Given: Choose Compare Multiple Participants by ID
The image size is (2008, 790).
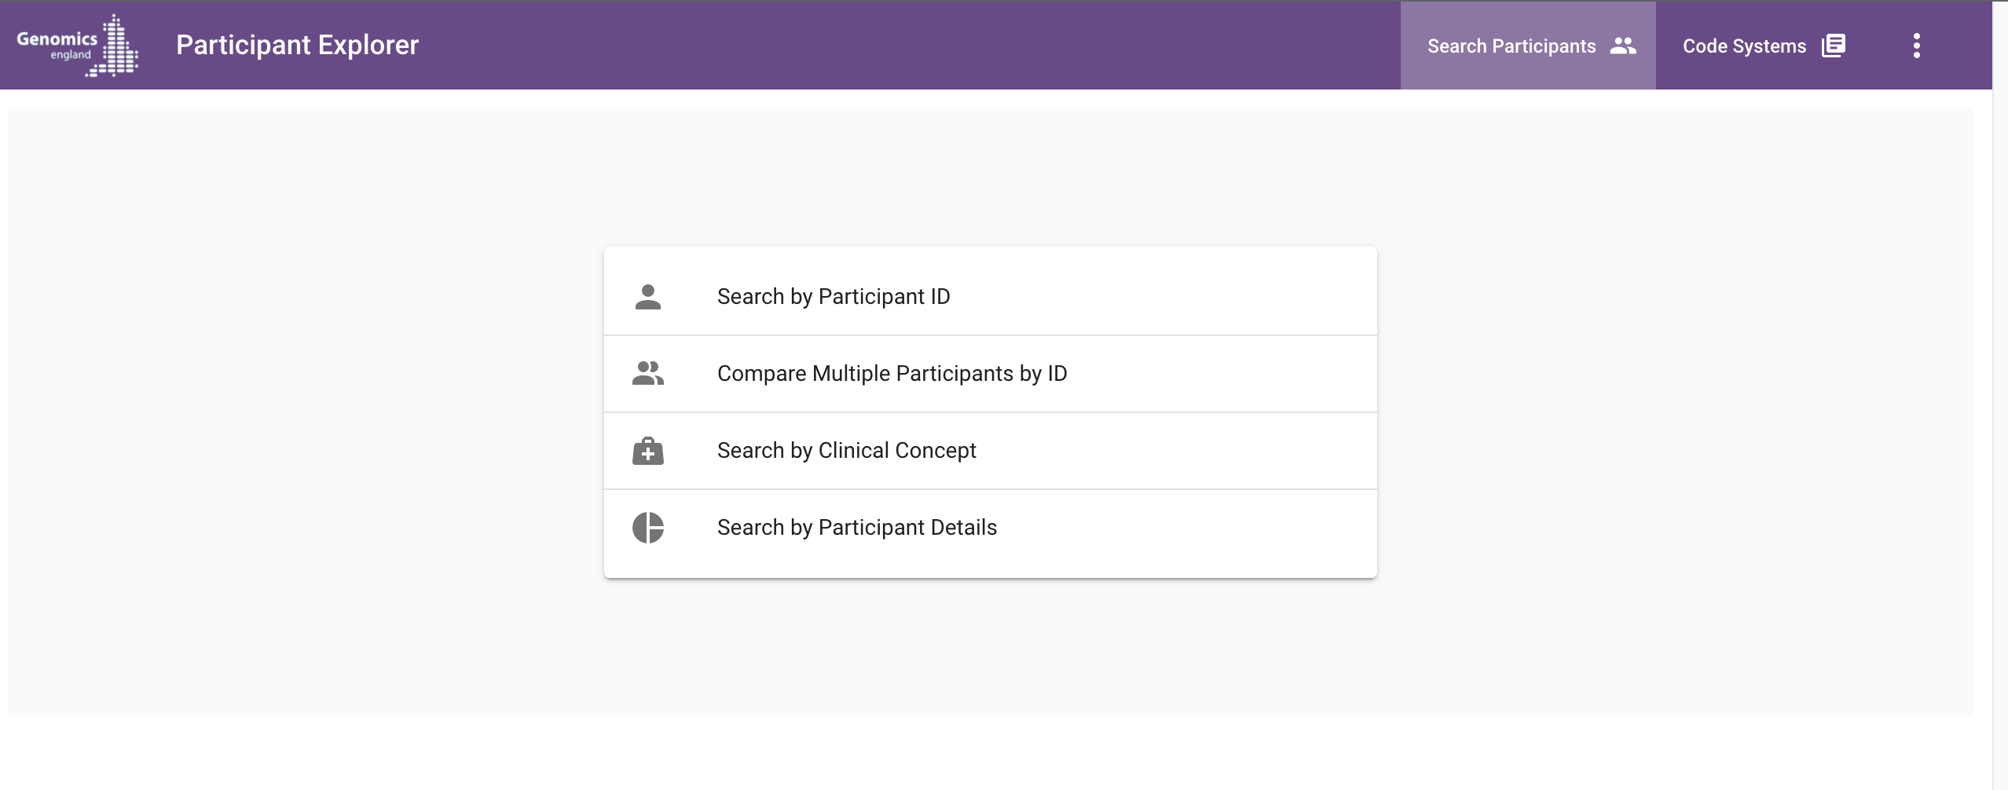Looking at the screenshot, I should coord(892,374).
